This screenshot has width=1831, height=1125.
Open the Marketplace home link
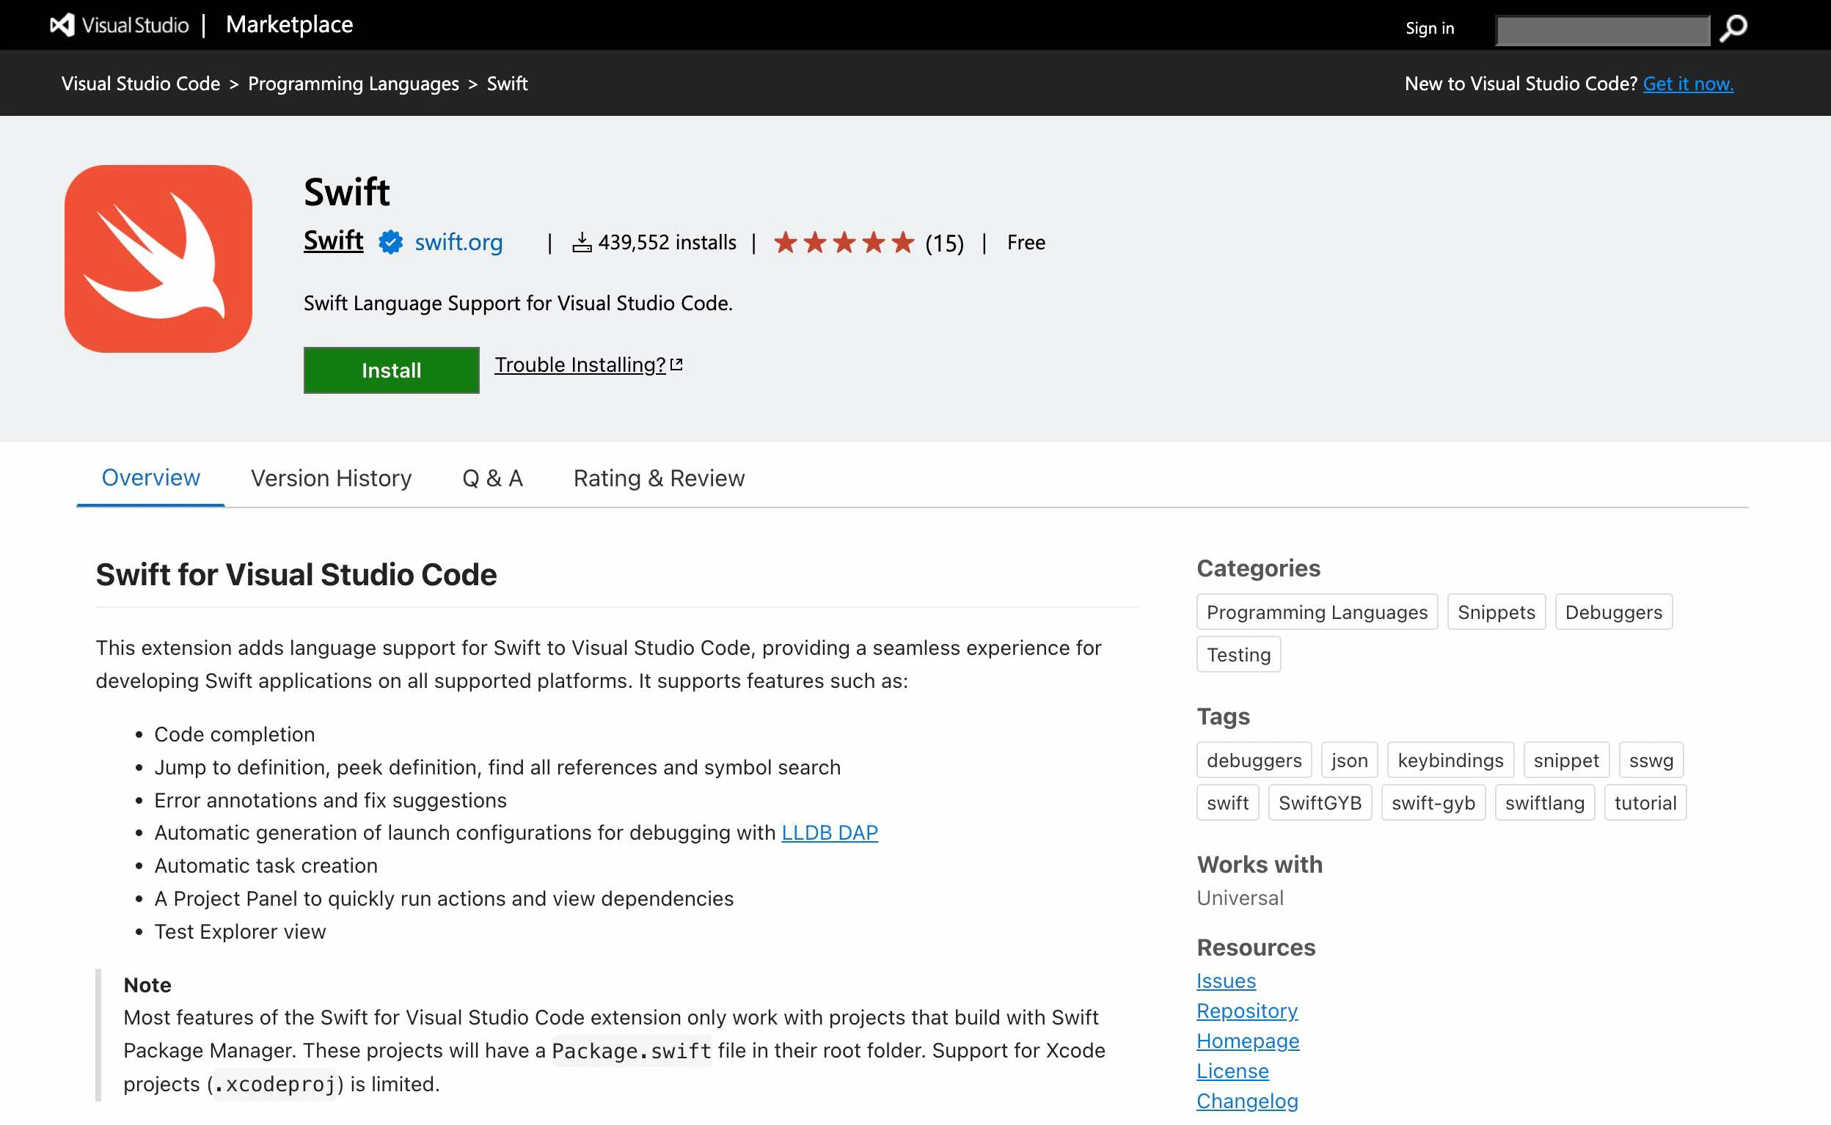click(290, 24)
